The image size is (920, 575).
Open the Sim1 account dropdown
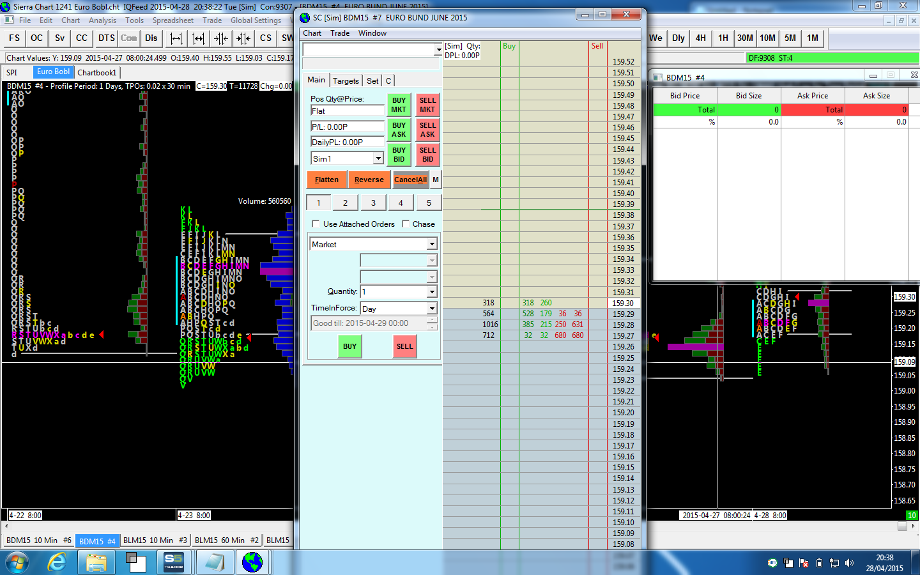(378, 158)
